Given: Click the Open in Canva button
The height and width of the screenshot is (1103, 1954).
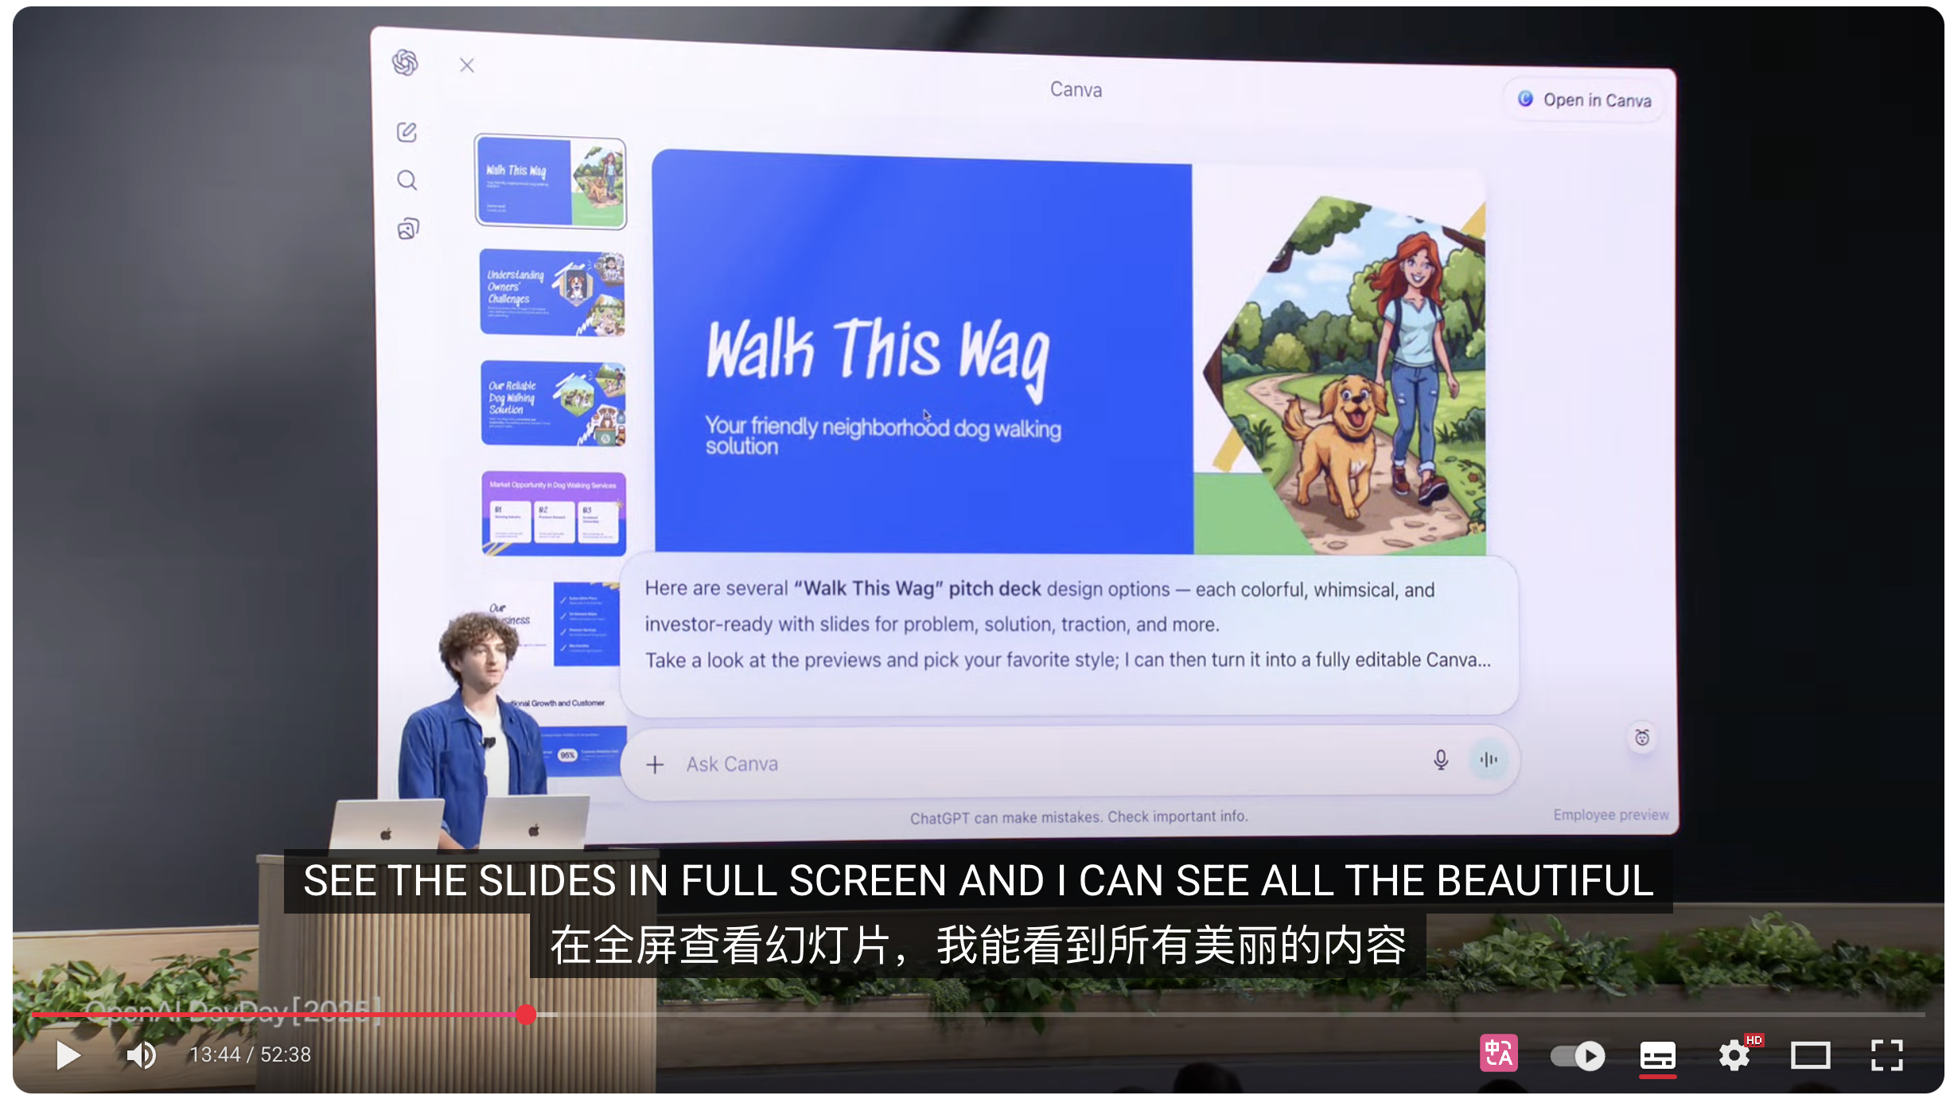Looking at the screenshot, I should tap(1584, 100).
